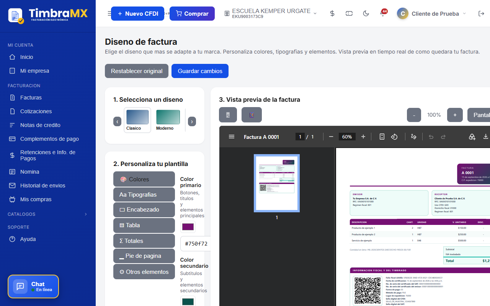Select the Clasico design thumbnail
Screen dimensions: 490x306
click(x=137, y=120)
